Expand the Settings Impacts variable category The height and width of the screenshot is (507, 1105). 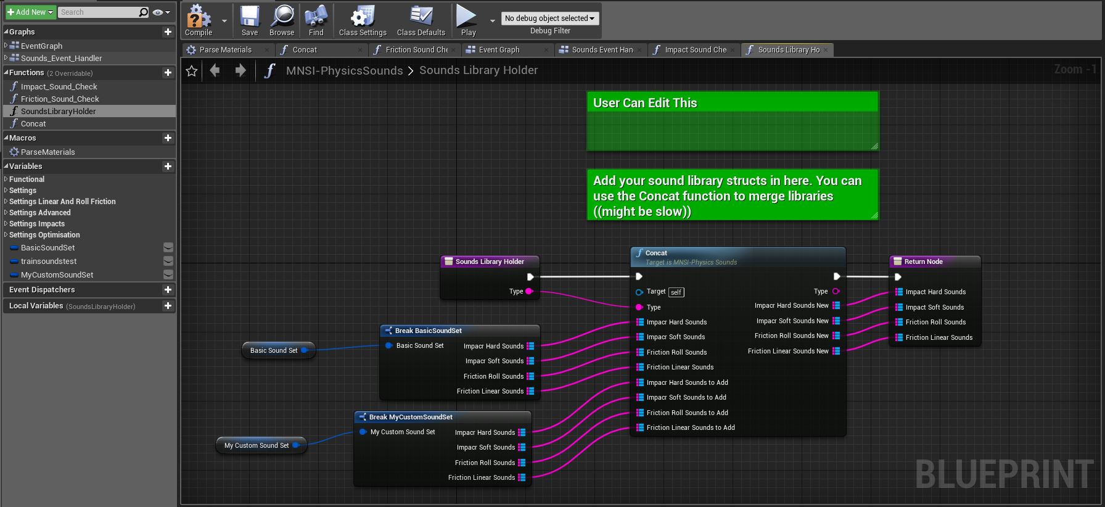[37, 224]
